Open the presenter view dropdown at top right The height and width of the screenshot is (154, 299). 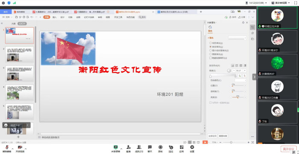tap(281, 3)
